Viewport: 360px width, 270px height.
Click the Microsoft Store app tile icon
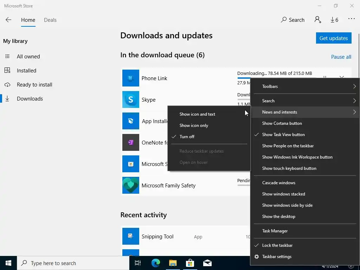131,164
